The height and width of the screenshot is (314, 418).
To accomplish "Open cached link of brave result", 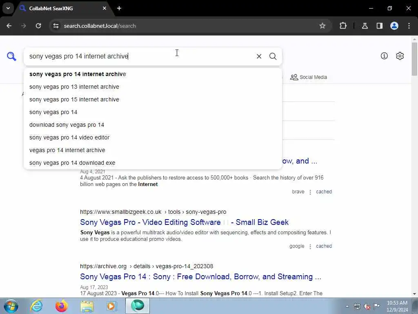I will point(324,192).
